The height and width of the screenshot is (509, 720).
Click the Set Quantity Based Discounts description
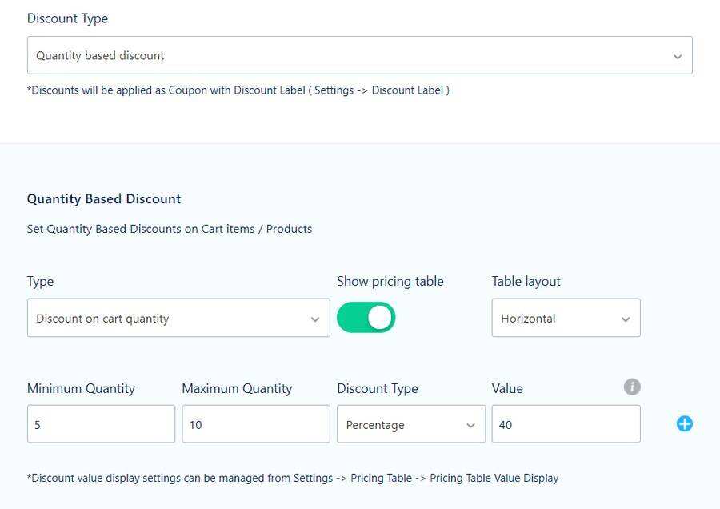click(x=170, y=229)
